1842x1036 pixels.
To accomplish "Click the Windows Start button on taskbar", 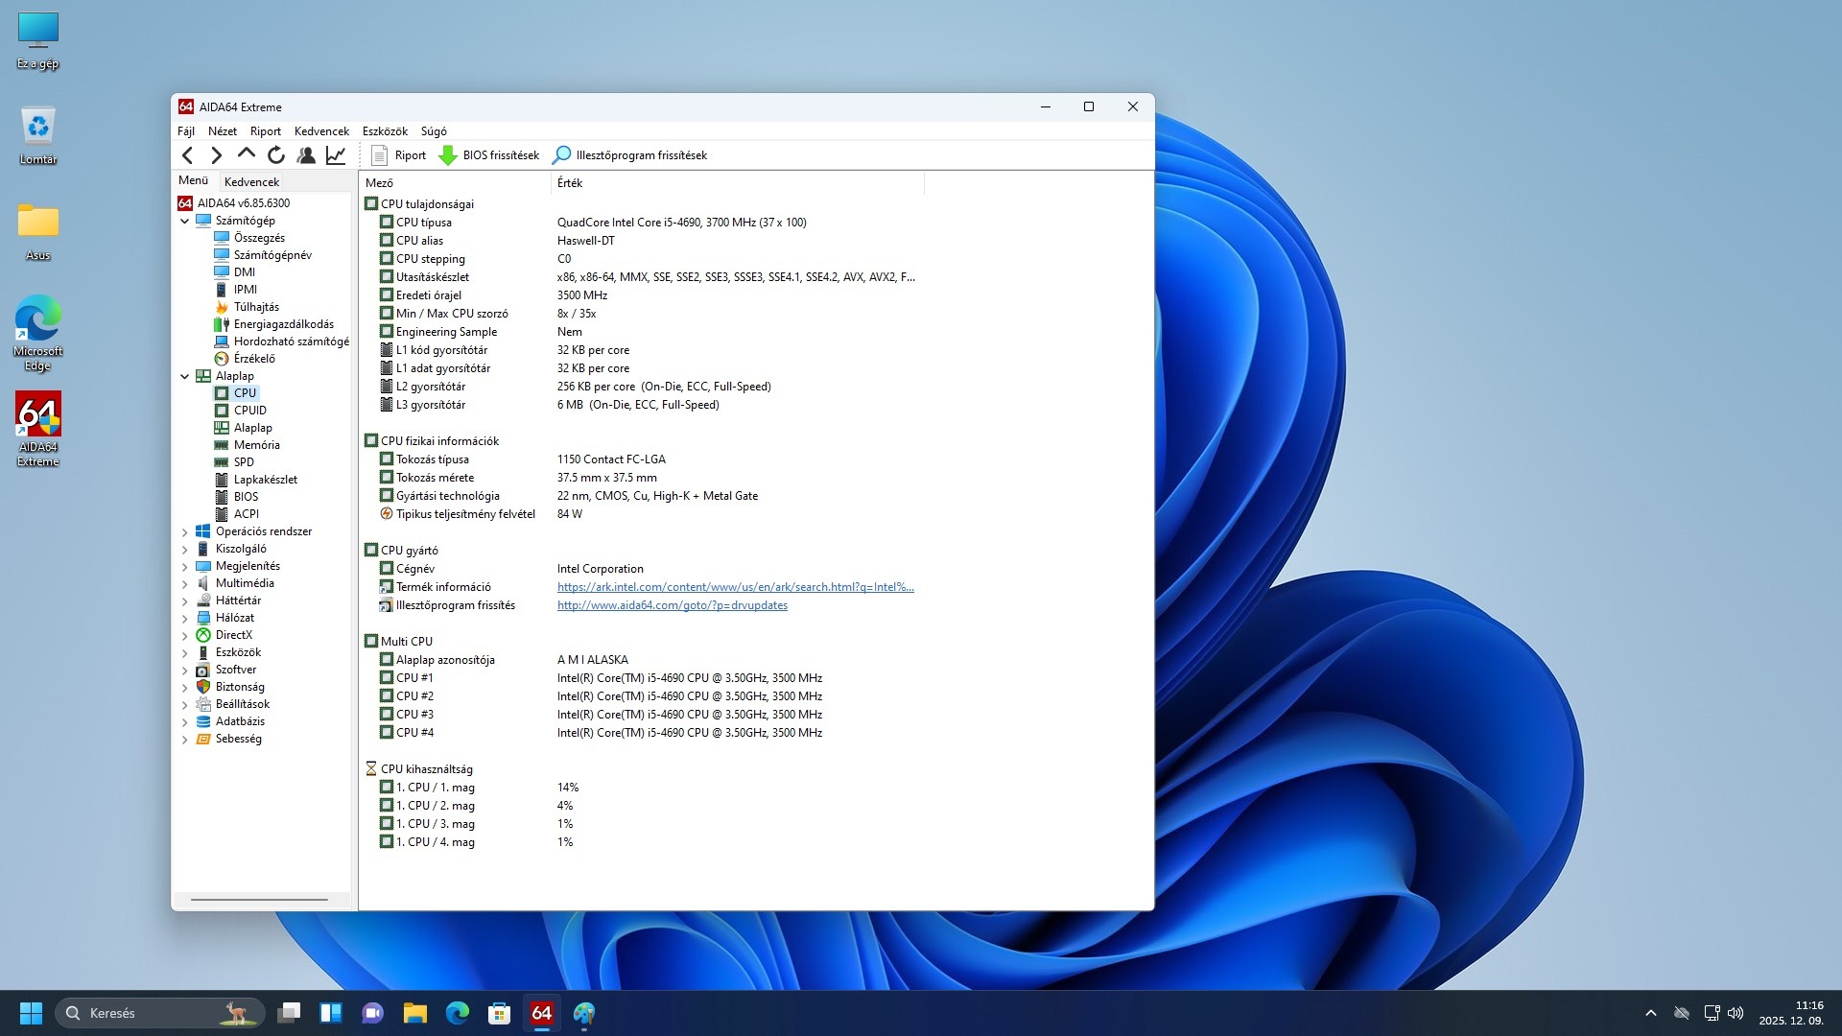I will click(x=31, y=1013).
